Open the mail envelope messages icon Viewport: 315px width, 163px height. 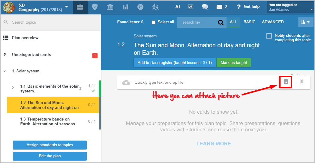pyautogui.click(x=220, y=7)
